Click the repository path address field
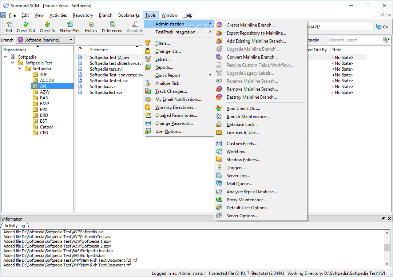 pos(340,27)
